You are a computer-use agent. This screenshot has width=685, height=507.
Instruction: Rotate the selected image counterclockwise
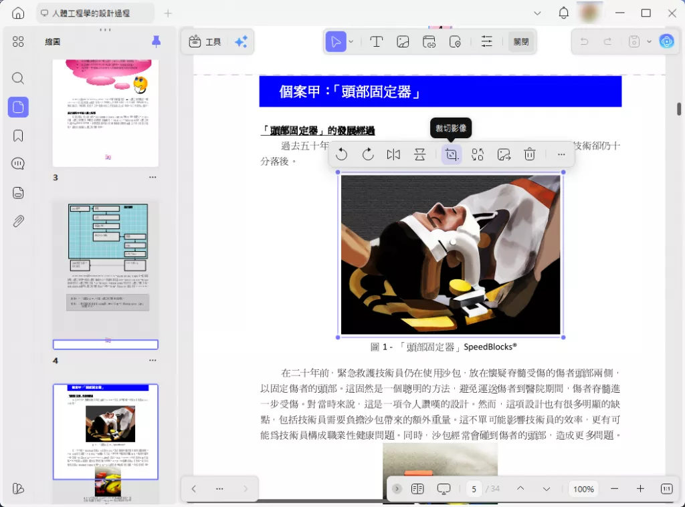pos(341,154)
